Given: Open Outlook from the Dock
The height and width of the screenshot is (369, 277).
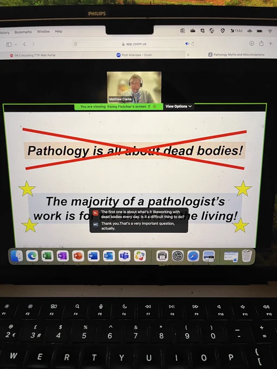Looking at the screenshot, I should (x=109, y=256).
